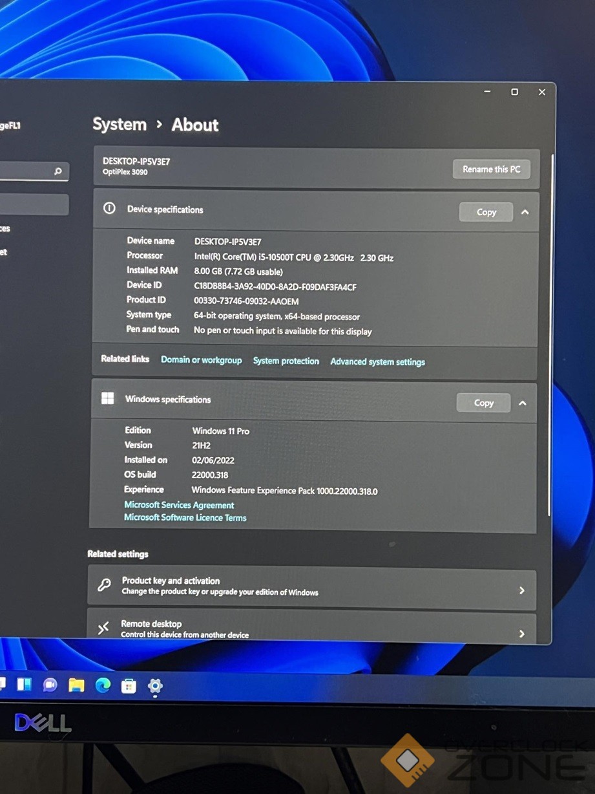595x794 pixels.
Task: Go back to System in the breadcrumb
Action: 120,124
